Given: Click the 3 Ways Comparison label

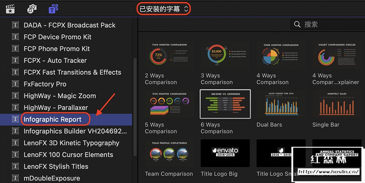Looking at the screenshot, I should [217, 79].
